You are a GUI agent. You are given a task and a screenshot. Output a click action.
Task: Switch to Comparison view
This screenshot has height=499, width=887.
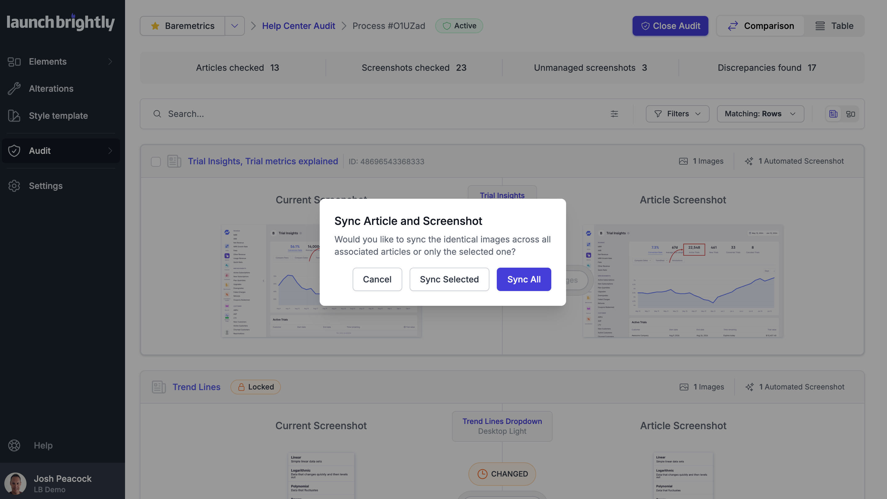(x=760, y=26)
